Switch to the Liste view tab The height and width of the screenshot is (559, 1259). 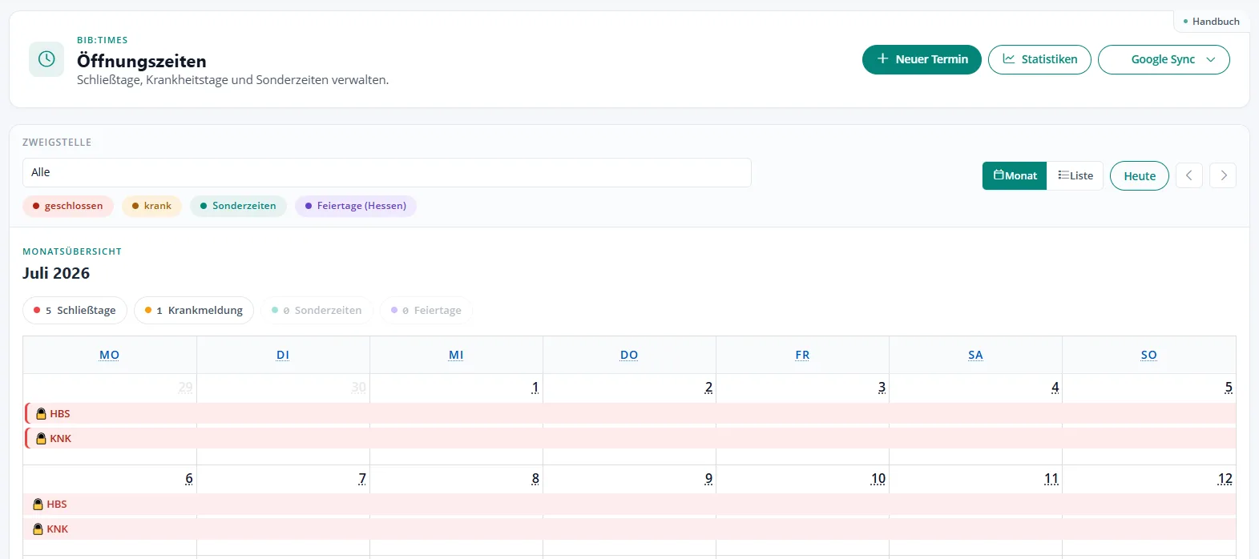[x=1075, y=175]
